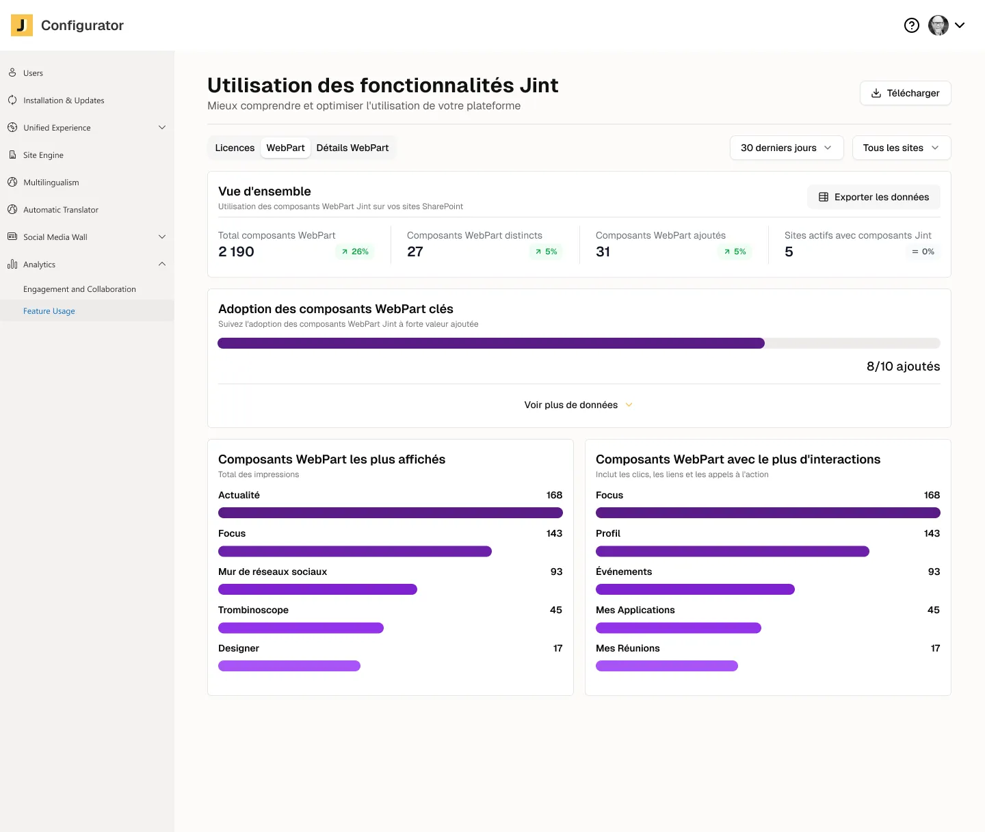985x832 pixels.
Task: Click the 5% badge for added components
Action: click(x=735, y=252)
